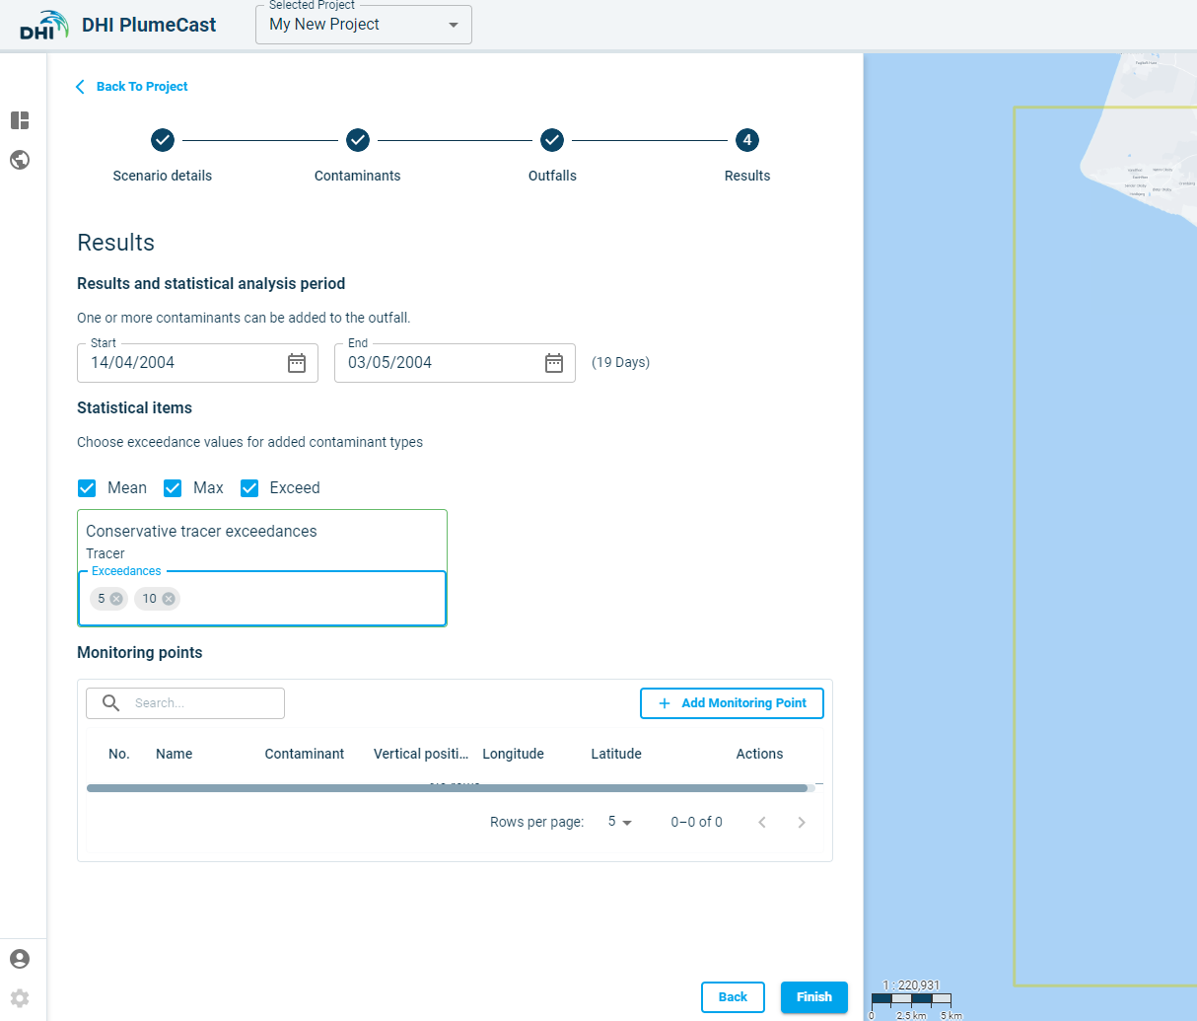Open the End date calendar picker
Screen dimensions: 1197x1021
pyautogui.click(x=554, y=363)
